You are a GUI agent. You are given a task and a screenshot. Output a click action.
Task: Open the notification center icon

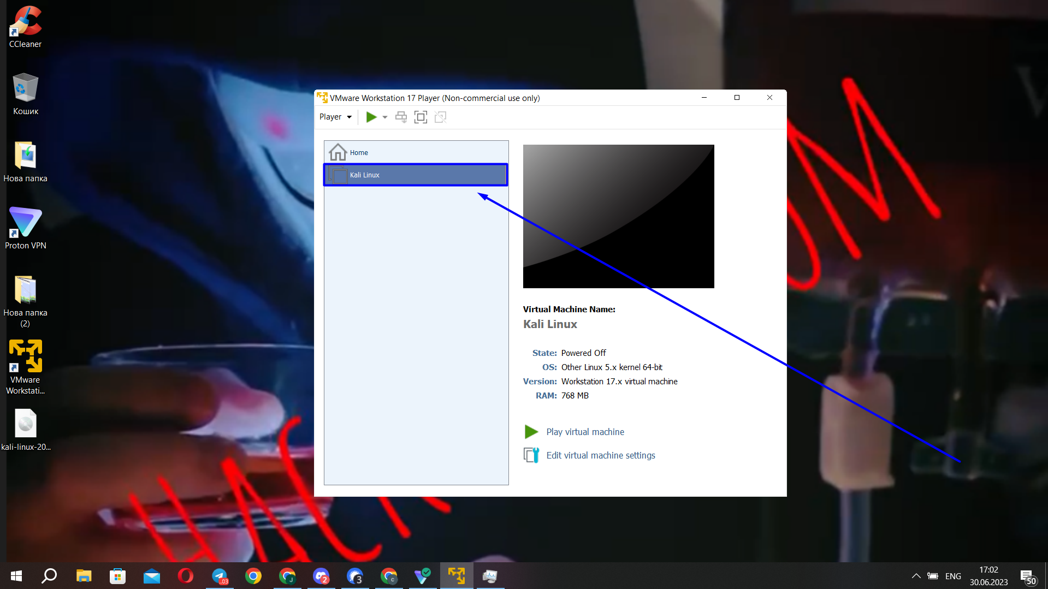point(1028,576)
